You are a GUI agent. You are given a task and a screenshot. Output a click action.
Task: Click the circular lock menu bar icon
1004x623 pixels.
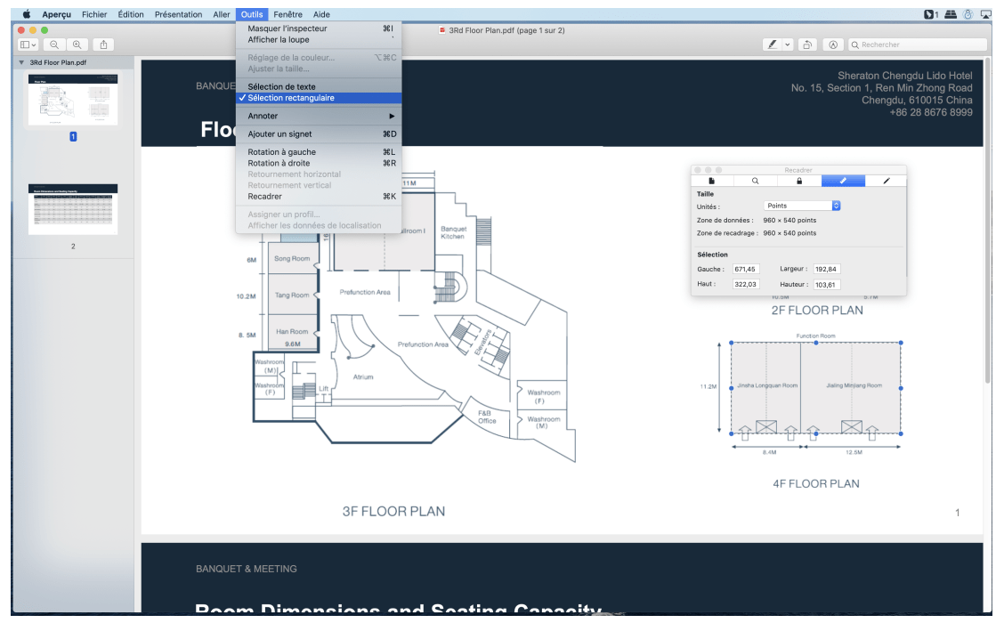(x=968, y=14)
